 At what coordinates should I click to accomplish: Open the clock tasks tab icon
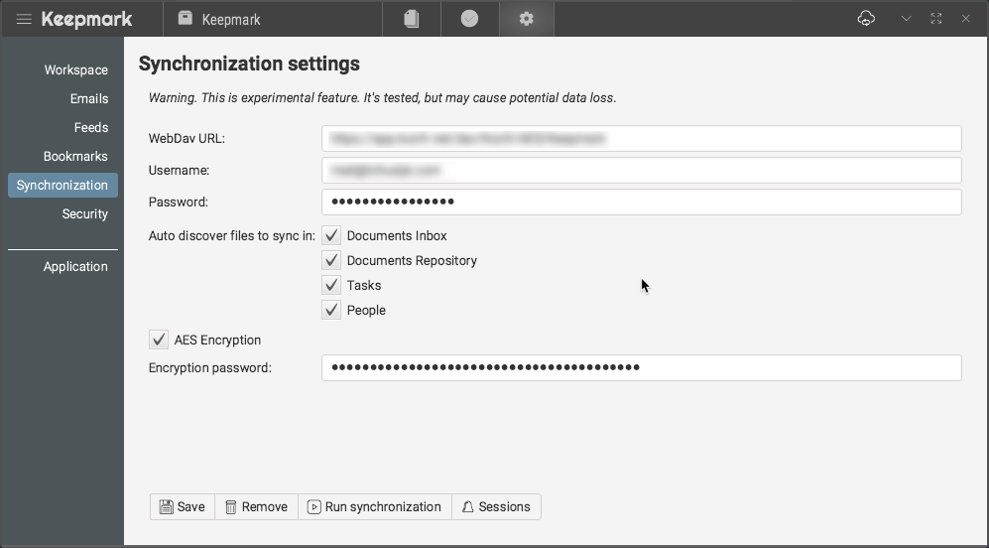(469, 19)
